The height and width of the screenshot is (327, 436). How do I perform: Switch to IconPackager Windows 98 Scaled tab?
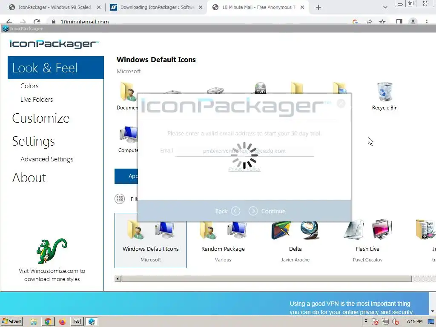54,7
